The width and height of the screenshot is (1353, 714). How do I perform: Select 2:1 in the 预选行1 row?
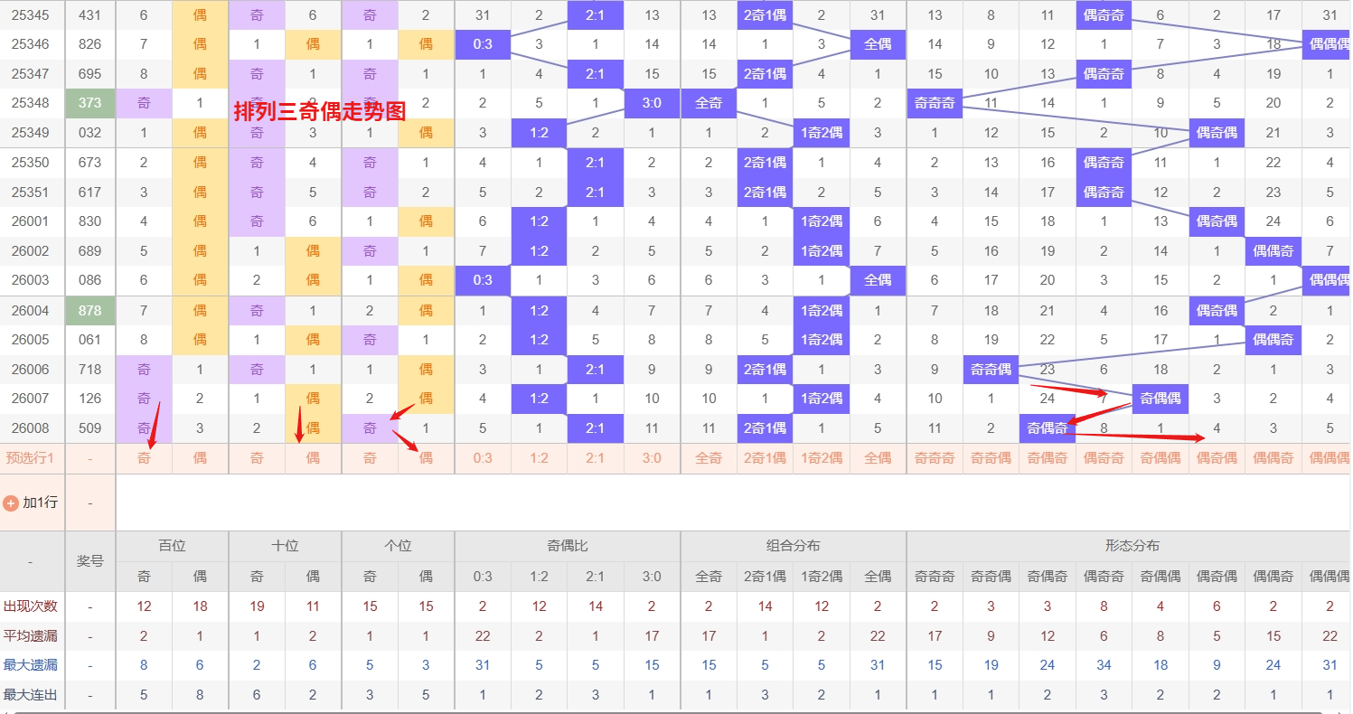[595, 458]
